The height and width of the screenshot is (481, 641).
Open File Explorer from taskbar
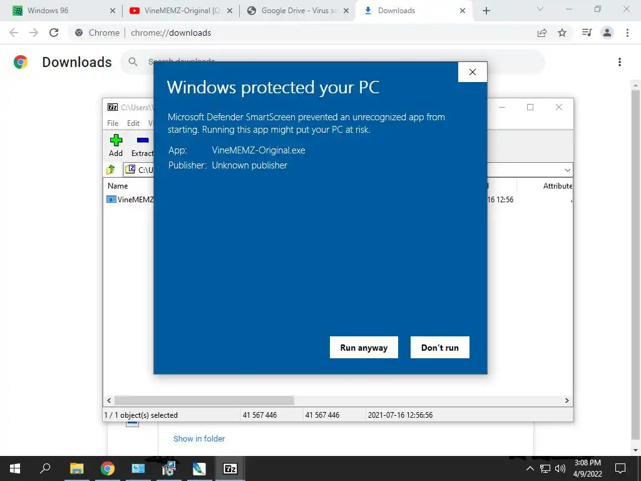click(76, 468)
